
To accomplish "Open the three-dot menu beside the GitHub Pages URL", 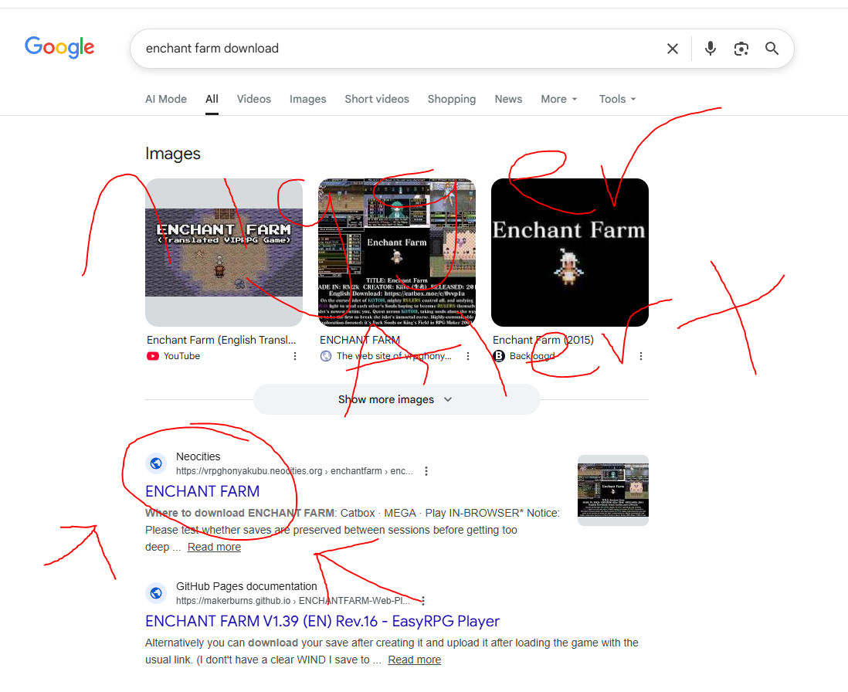I will pyautogui.click(x=423, y=601).
